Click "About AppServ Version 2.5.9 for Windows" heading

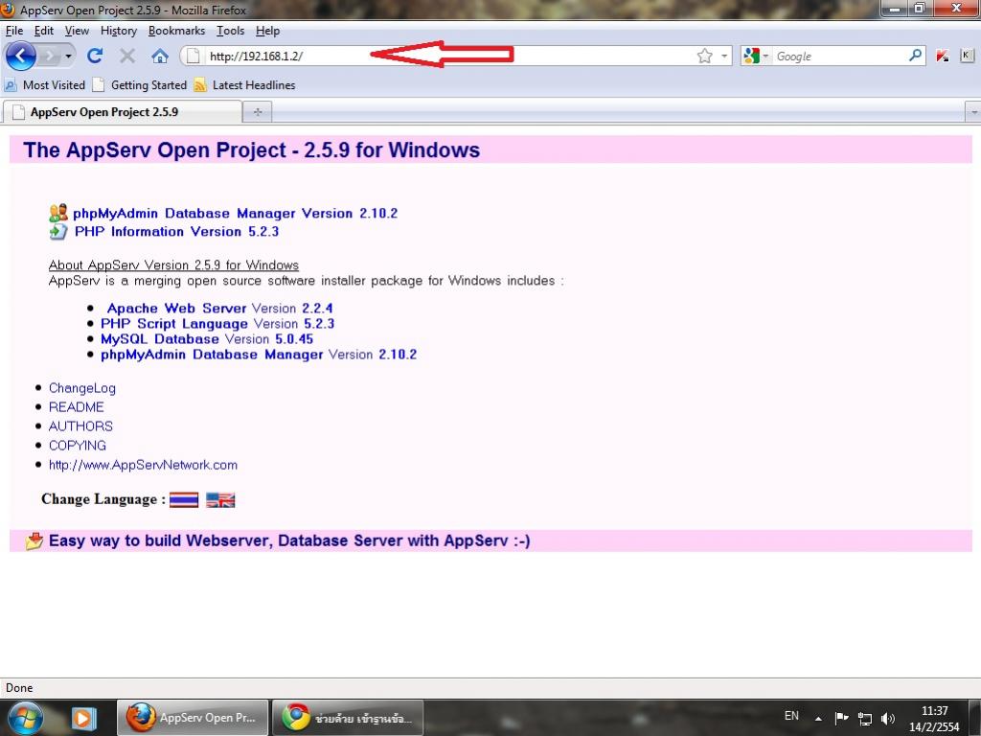click(x=174, y=265)
